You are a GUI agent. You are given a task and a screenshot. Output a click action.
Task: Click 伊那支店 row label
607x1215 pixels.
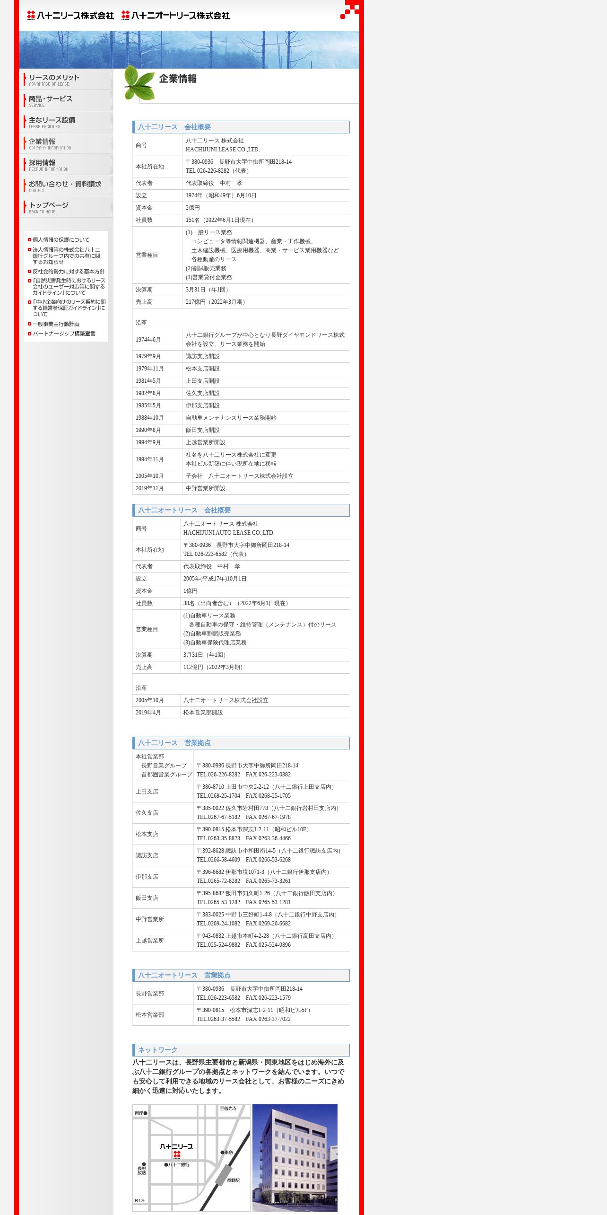(147, 877)
